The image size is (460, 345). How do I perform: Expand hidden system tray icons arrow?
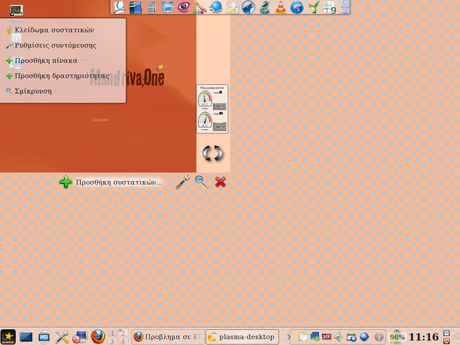click(x=288, y=337)
